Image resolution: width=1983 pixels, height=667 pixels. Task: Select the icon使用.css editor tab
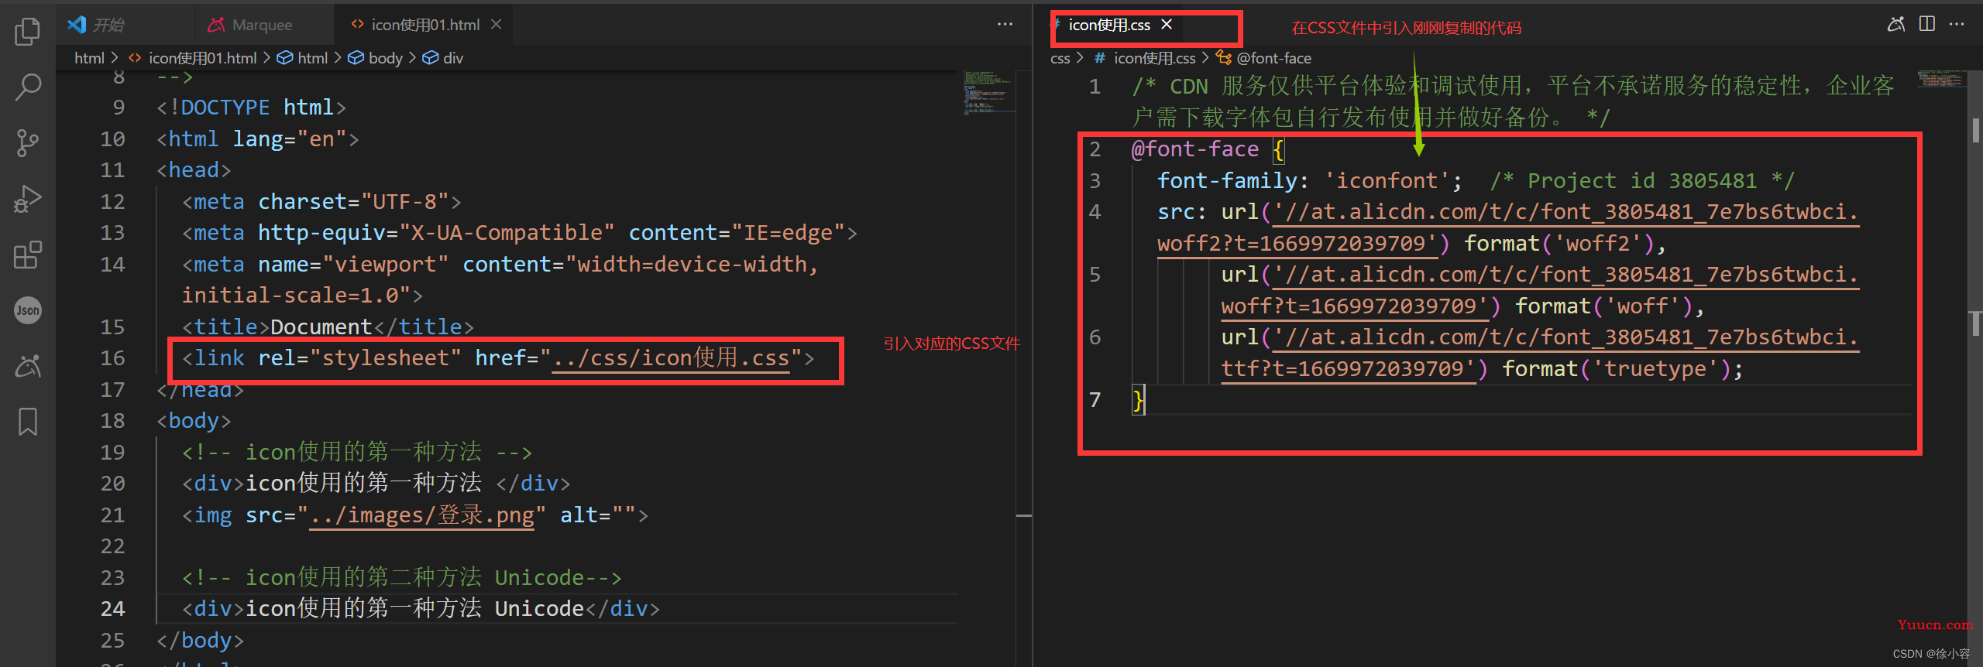pos(1109,25)
